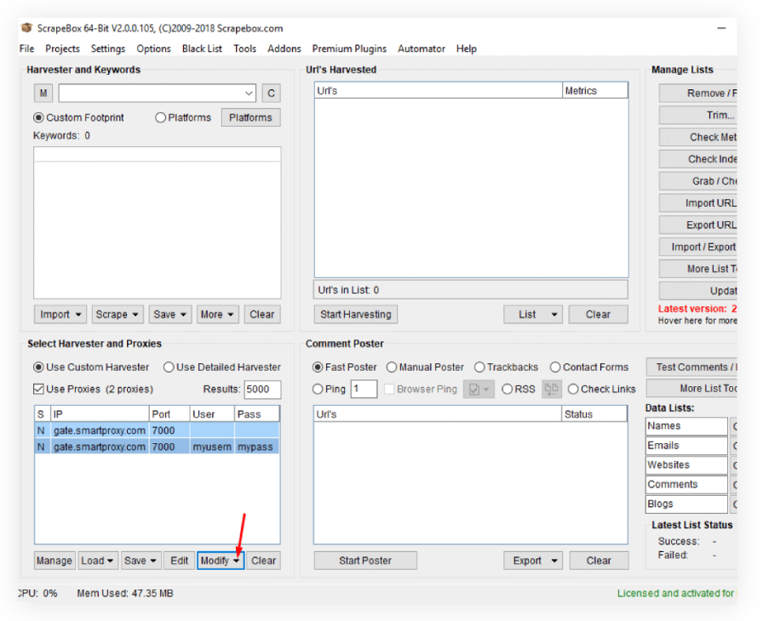Viewport: 763px width, 621px height.
Task: Click the Manage proxies button
Action: (x=54, y=561)
